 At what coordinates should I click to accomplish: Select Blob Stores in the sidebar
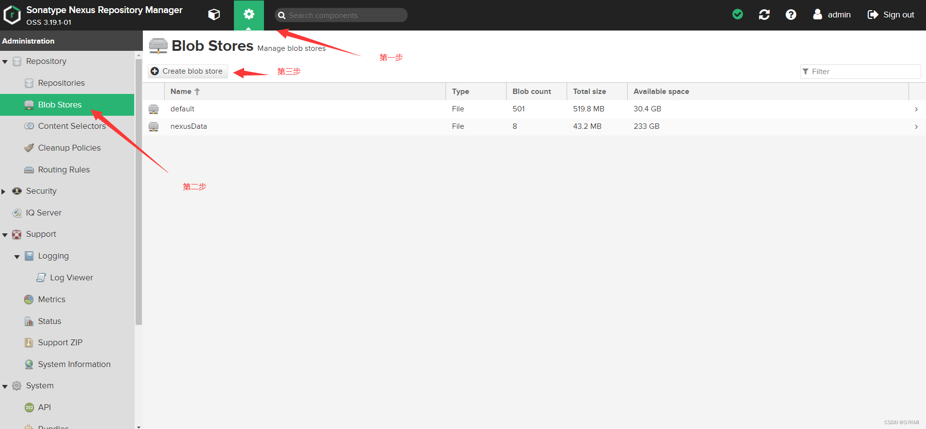pos(67,105)
